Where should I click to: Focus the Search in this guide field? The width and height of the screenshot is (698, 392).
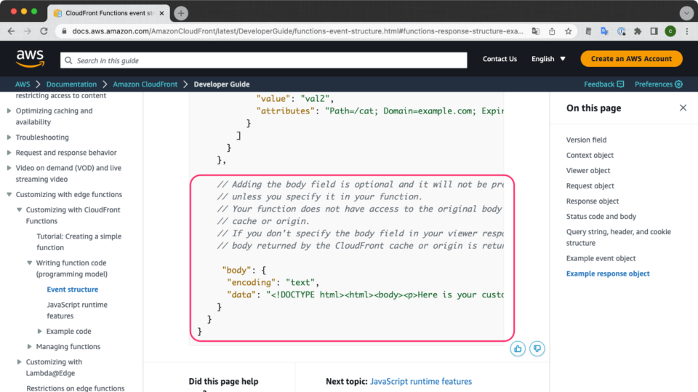click(263, 60)
